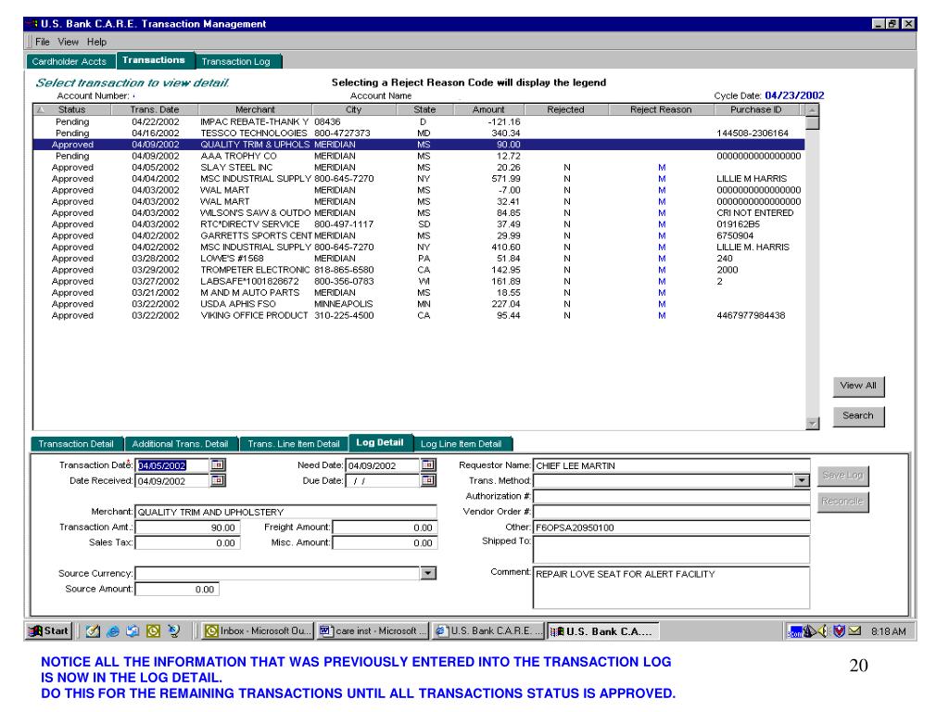Sort by the Status column header

(x=72, y=109)
